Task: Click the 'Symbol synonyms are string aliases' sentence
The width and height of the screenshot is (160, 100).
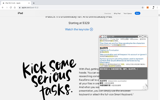Action: 121,60
